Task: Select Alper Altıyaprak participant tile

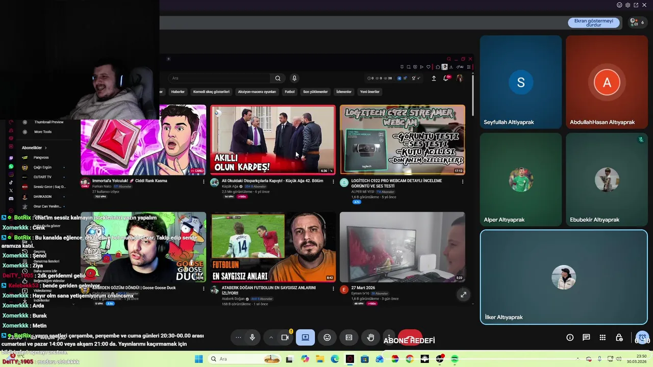Action: (520, 179)
